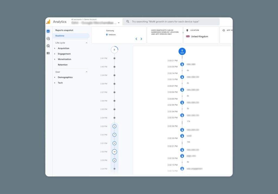278x194 pixels.
Task: Collapse the Life cycle section
Action: coord(87,43)
